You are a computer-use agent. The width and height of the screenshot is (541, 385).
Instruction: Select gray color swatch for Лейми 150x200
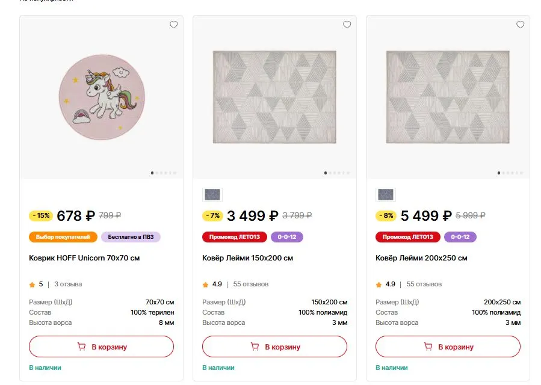212,194
